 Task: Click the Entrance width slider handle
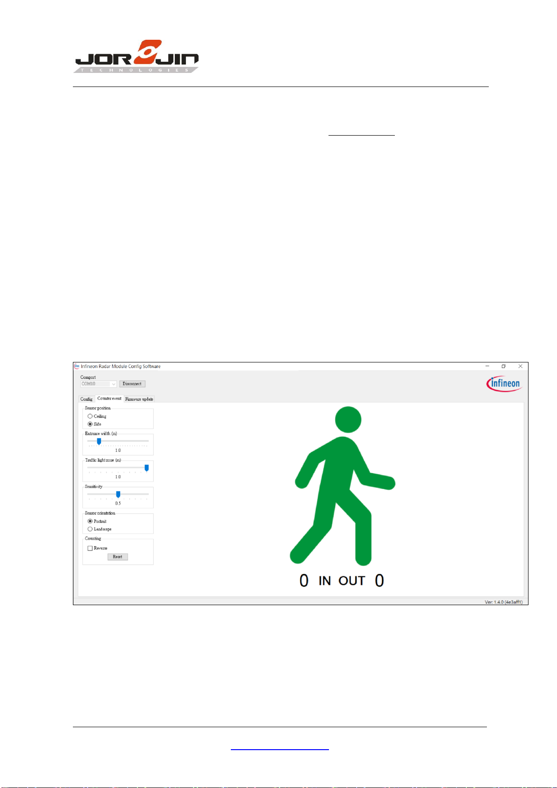(99, 441)
